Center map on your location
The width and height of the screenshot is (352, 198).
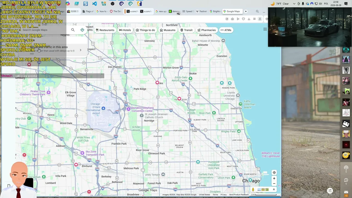pos(274,173)
